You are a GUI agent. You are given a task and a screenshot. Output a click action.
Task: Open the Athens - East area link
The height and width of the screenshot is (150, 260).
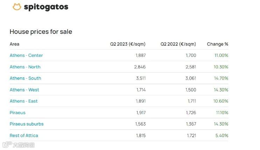point(23,101)
